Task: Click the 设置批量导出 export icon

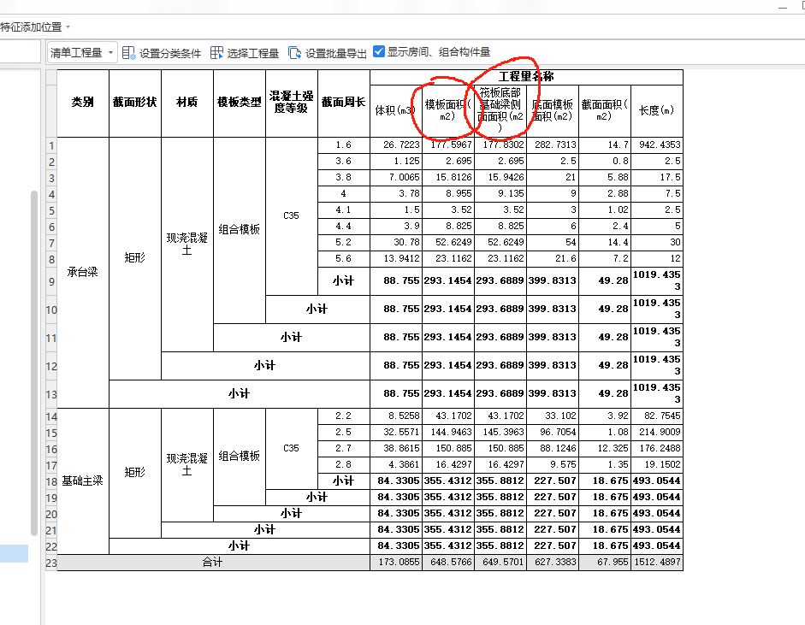Action: [x=294, y=53]
